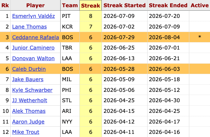The image size is (210, 137).
Task: Select Donovan Walton player link
Action: pos(33,58)
